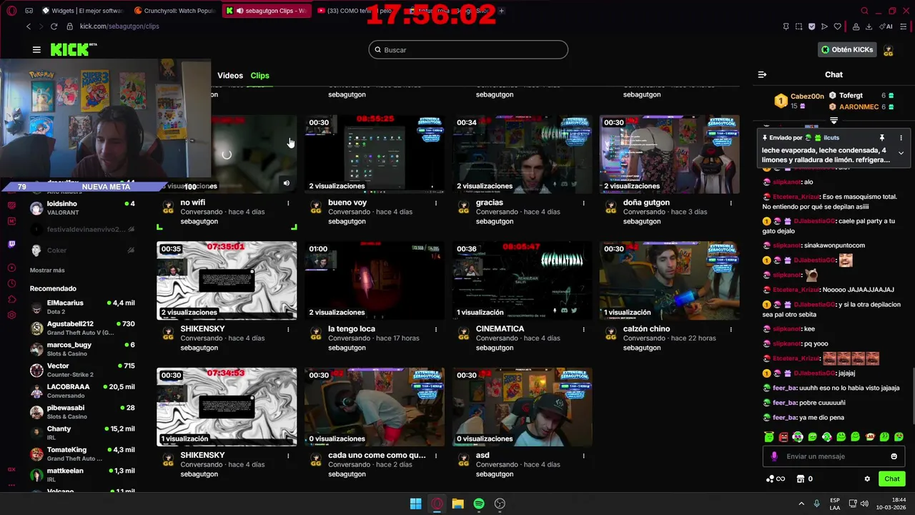Open Opera easy setup sliders icon
Screen dimensions: 915x515
(x=904, y=26)
